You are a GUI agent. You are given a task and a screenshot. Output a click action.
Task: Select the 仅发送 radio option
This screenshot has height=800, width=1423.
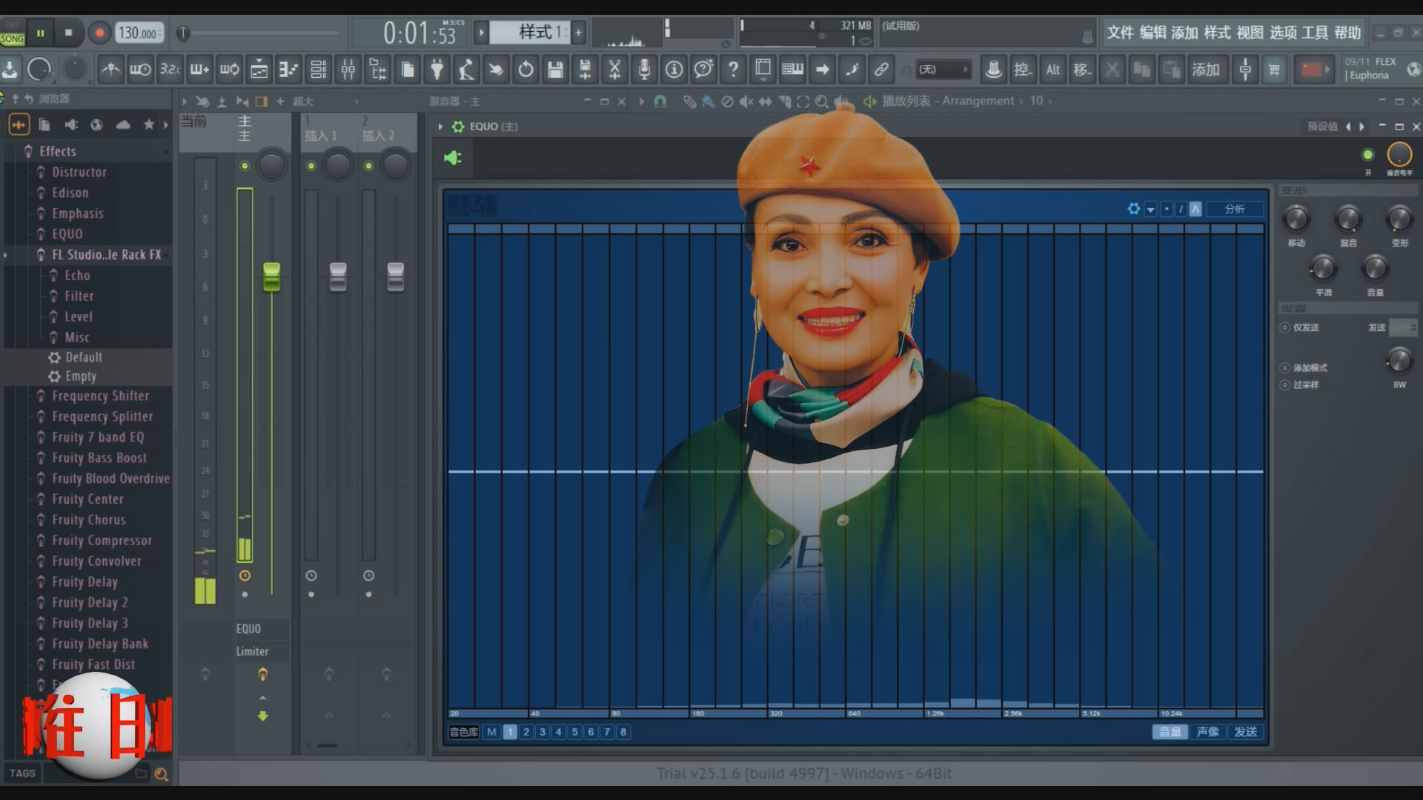click(x=1285, y=327)
